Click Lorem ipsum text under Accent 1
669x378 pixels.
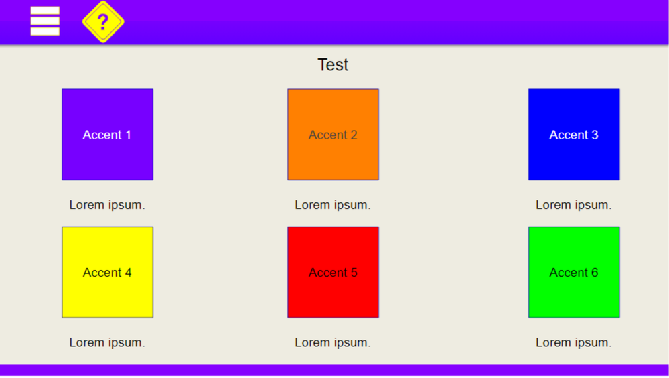107,205
